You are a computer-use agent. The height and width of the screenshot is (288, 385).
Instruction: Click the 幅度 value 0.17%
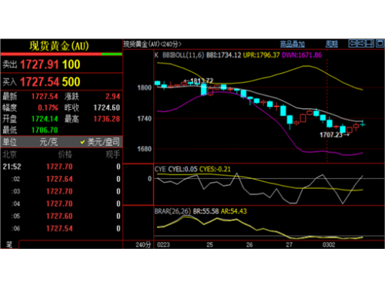click(48, 108)
